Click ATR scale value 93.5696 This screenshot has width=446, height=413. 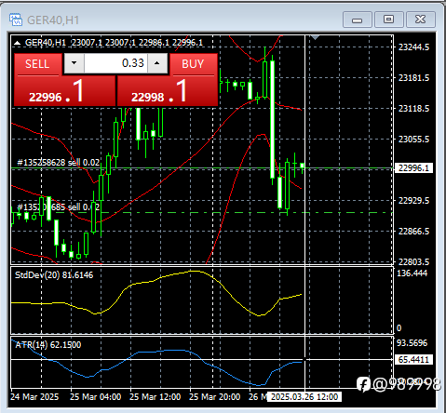pos(412,343)
